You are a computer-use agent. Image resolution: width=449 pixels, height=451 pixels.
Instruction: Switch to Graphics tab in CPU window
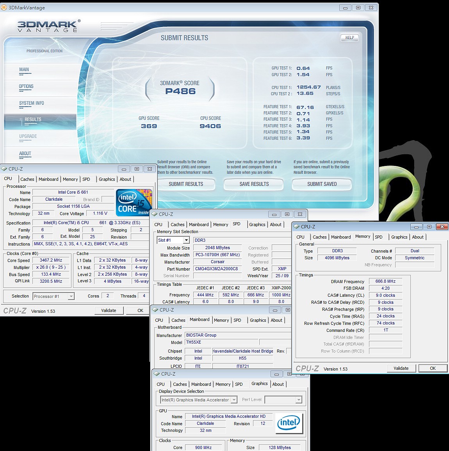(x=107, y=179)
